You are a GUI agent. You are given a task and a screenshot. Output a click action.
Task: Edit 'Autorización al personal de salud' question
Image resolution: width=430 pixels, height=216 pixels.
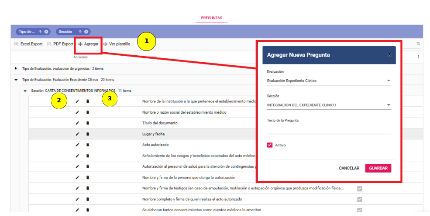point(77,166)
